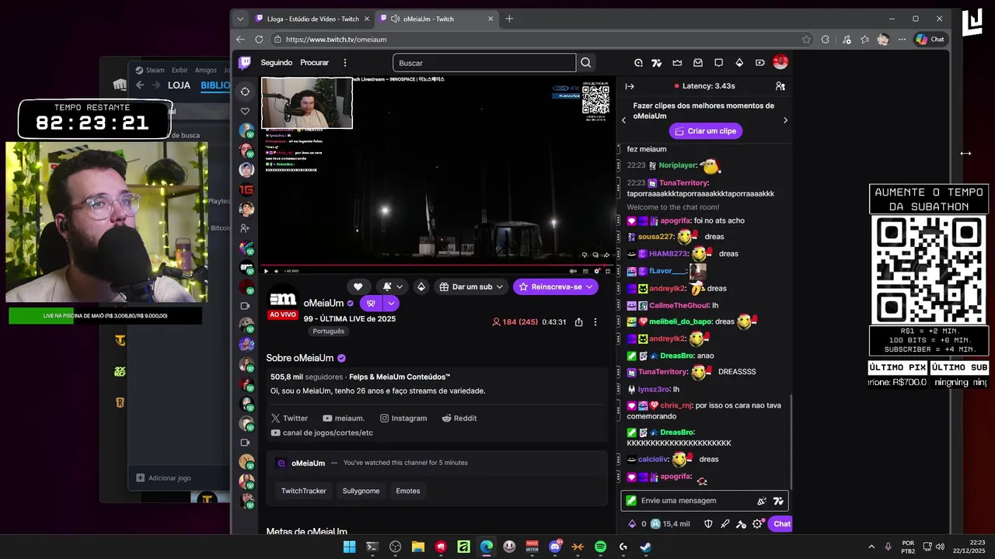
Task: Click the heart follow button under video
Action: pos(358,286)
